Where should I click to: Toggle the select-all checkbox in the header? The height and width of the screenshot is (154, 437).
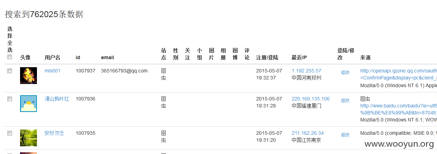10,57
